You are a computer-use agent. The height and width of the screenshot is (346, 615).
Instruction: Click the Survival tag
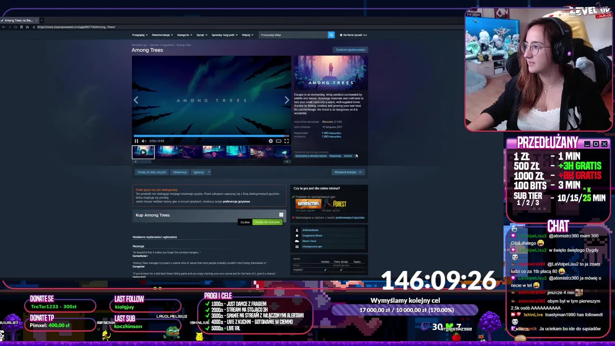click(x=348, y=156)
